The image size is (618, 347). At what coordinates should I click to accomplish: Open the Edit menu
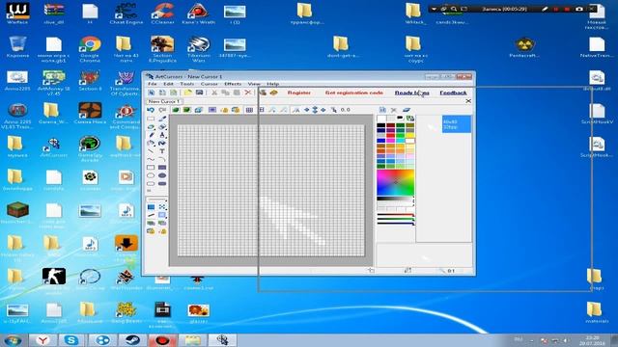point(168,84)
